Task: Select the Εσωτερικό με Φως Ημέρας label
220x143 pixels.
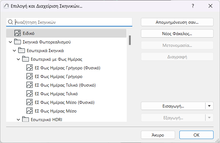Action: [56, 59]
